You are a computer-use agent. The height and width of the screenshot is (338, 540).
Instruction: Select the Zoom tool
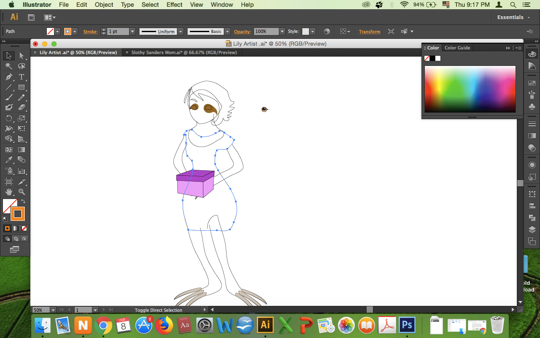pos(22,192)
